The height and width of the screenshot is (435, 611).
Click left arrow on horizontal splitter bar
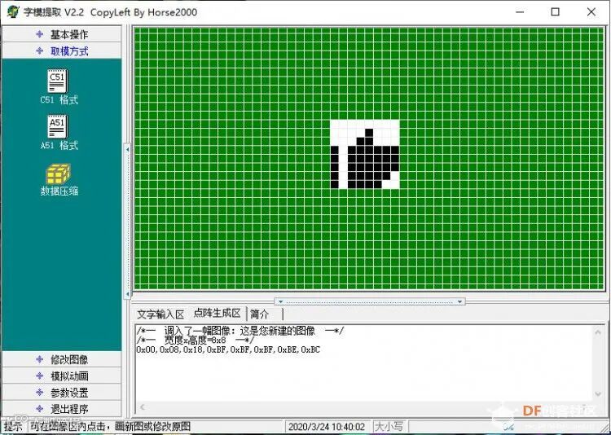coord(280,301)
